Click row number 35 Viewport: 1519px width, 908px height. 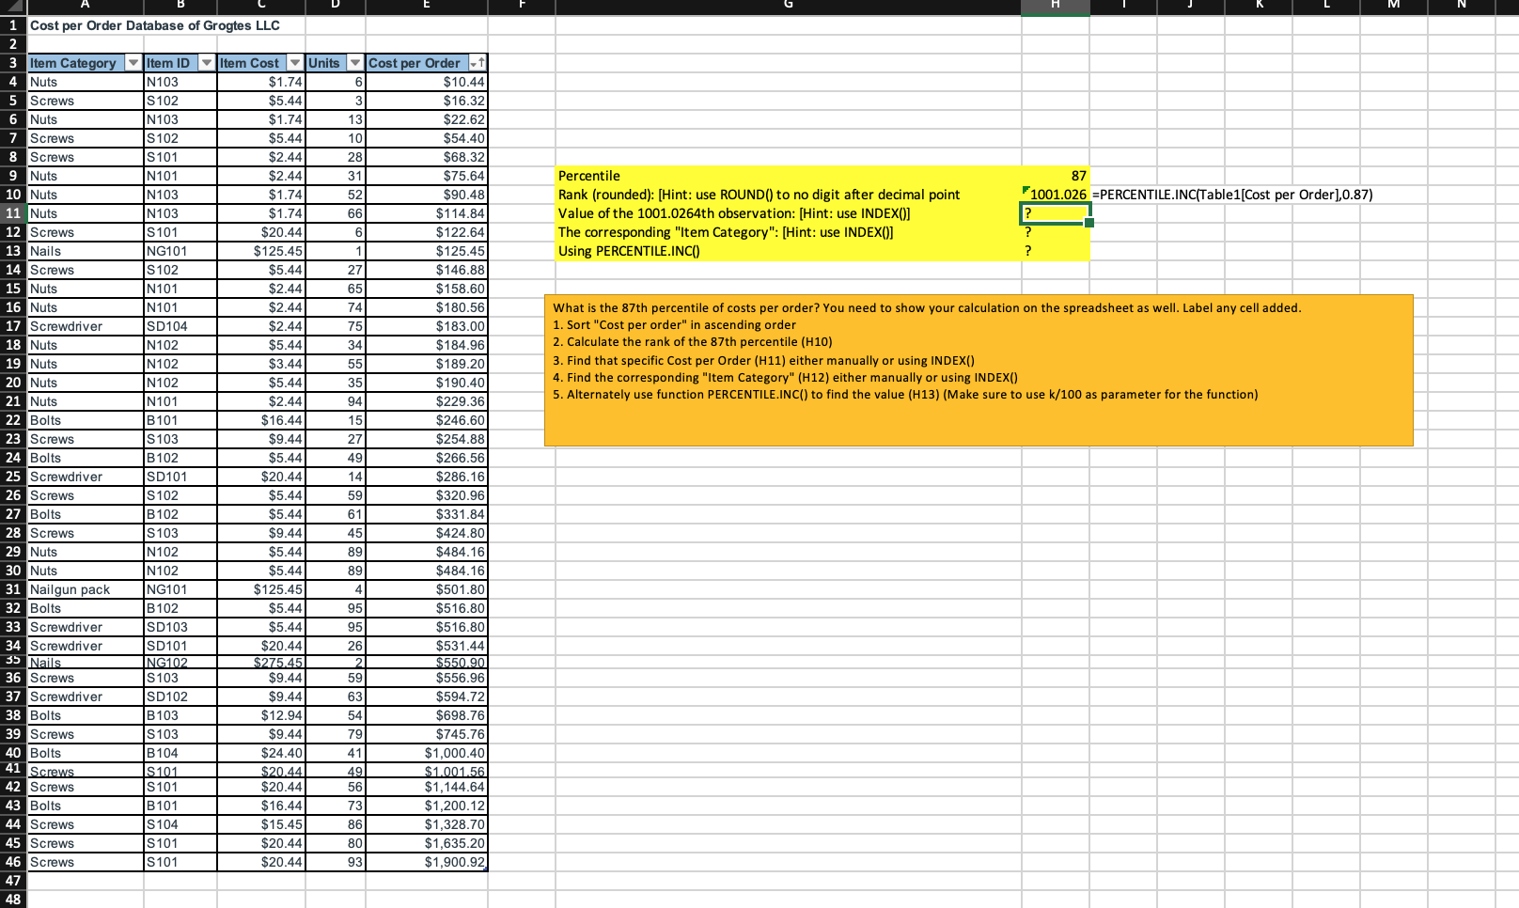13,662
